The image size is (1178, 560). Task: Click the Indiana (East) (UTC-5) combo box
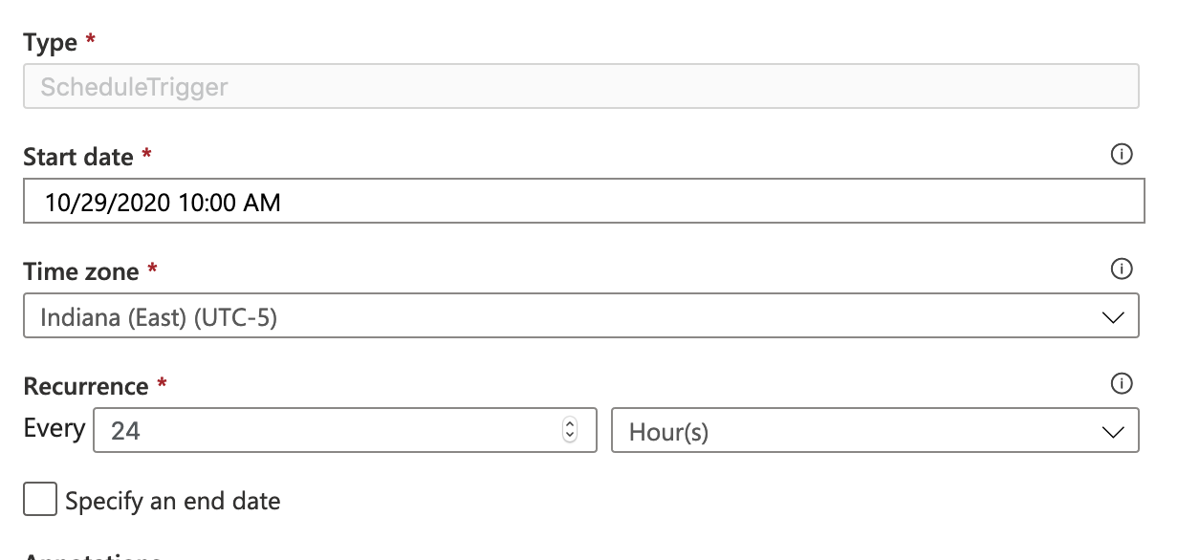pyautogui.click(x=478, y=315)
